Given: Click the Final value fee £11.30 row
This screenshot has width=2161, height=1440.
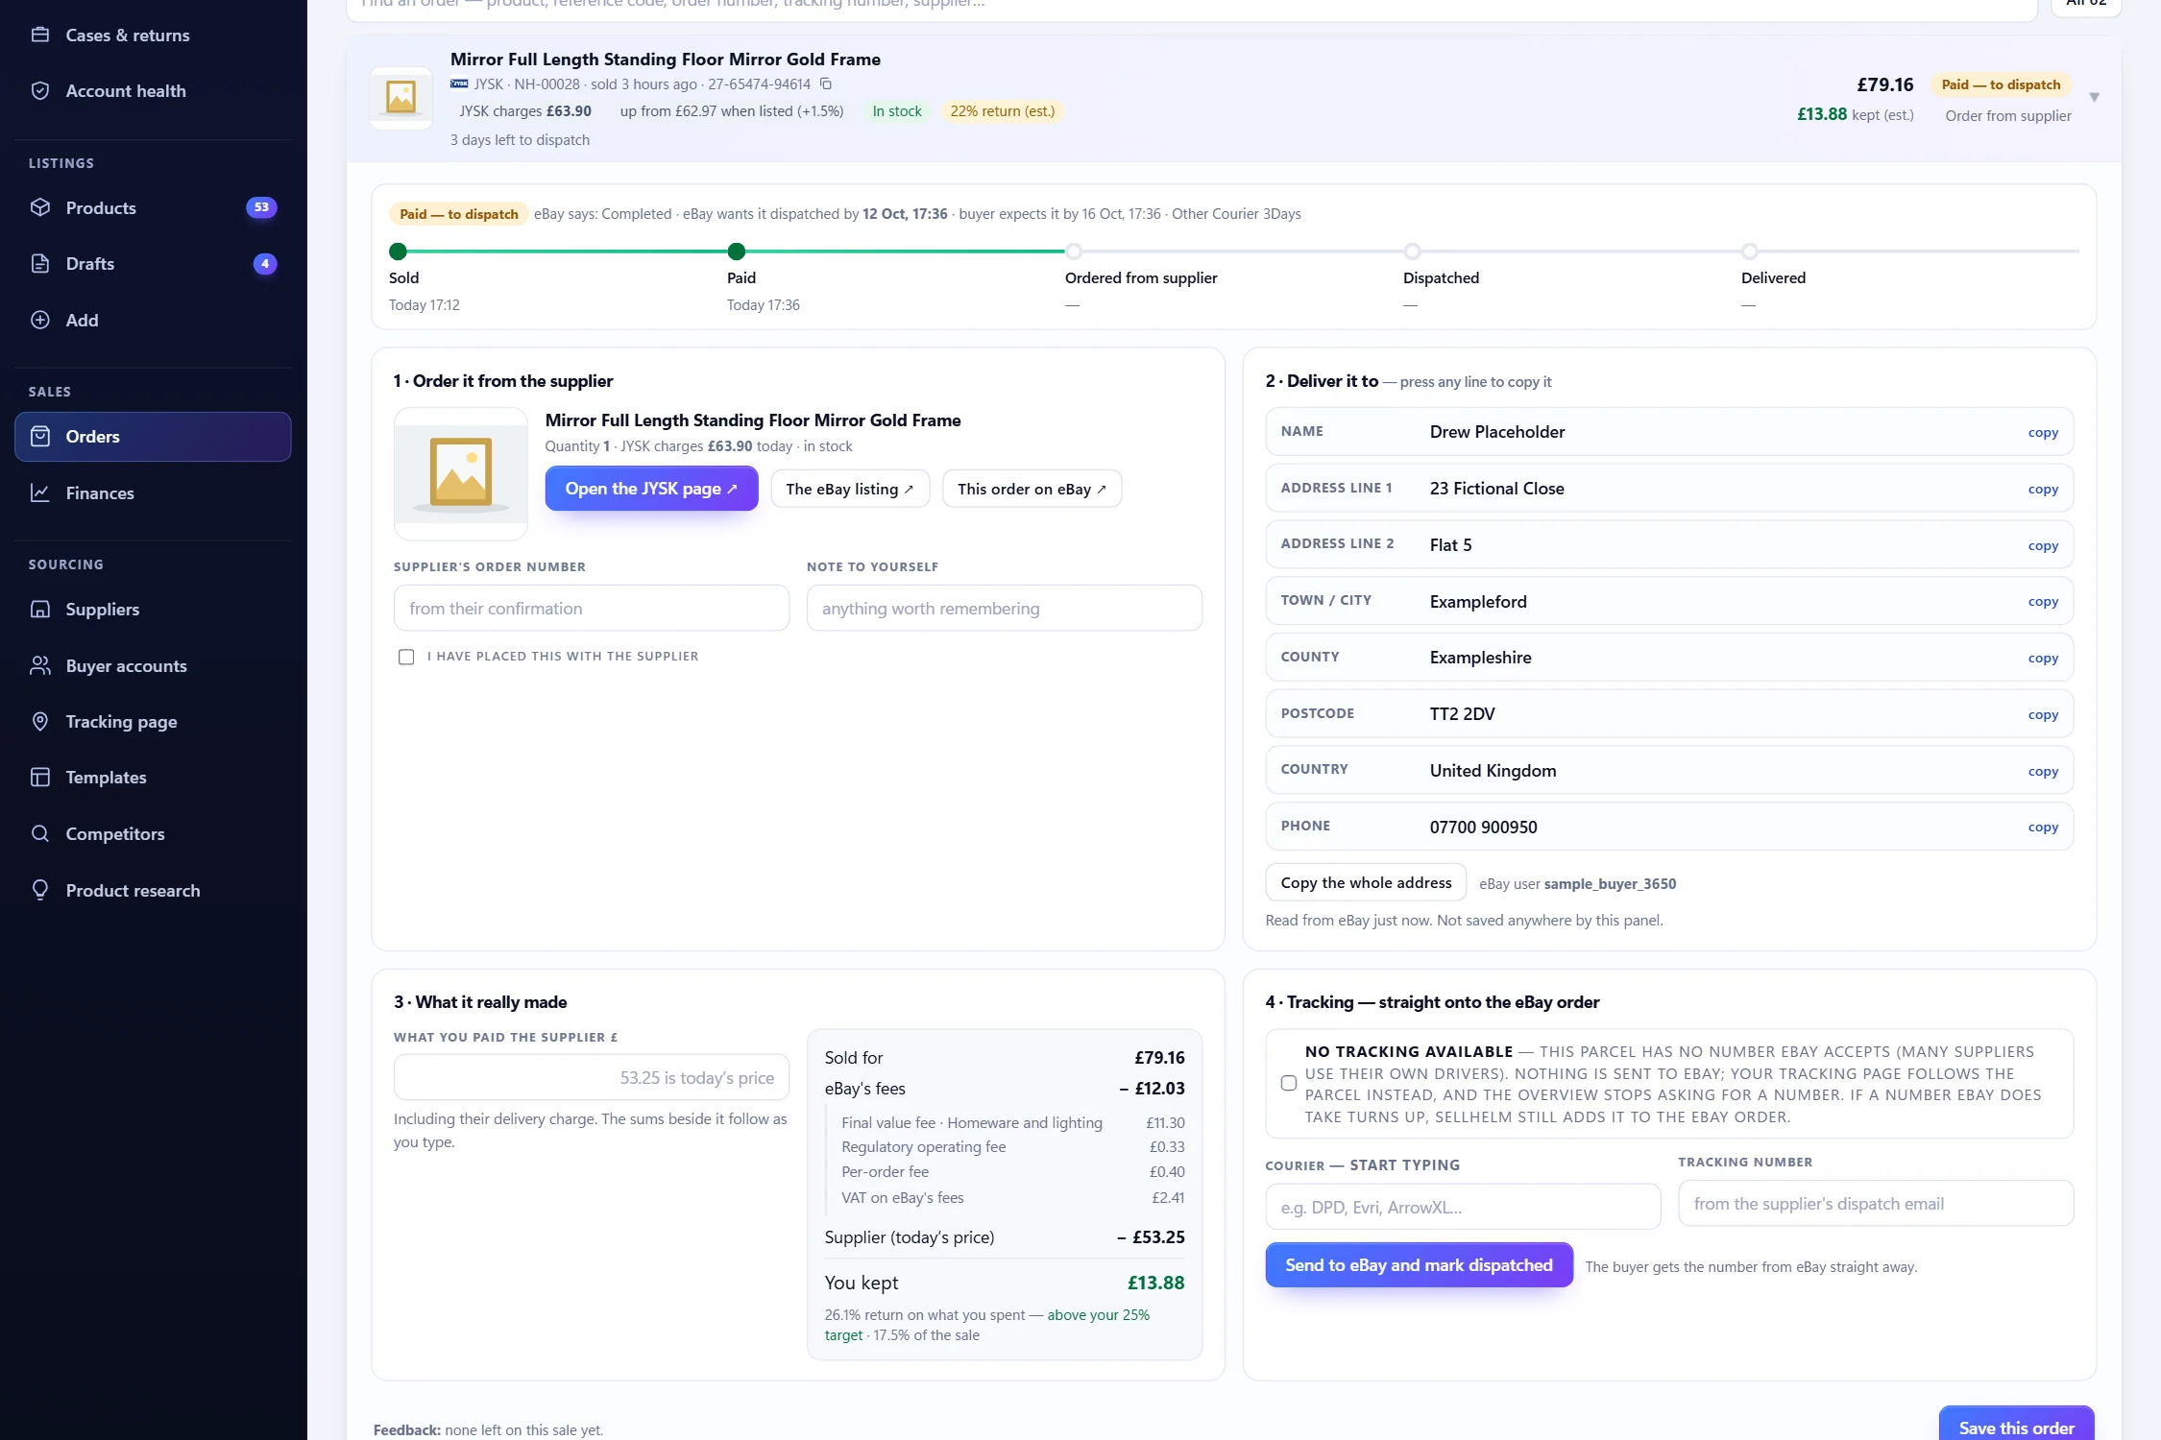Looking at the screenshot, I should click(x=1012, y=1122).
